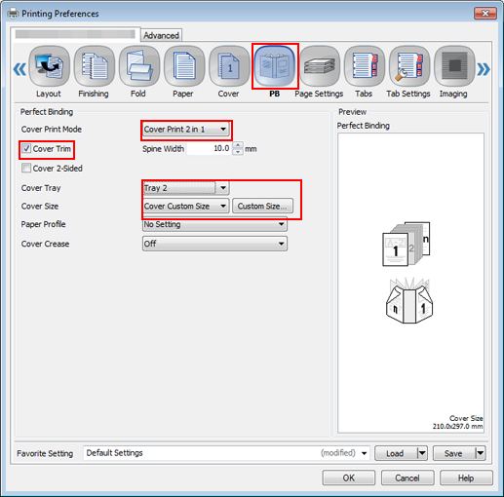Viewport: 504px width, 497px height.
Task: Expand the Cover Crease dropdown
Action: tap(214, 244)
